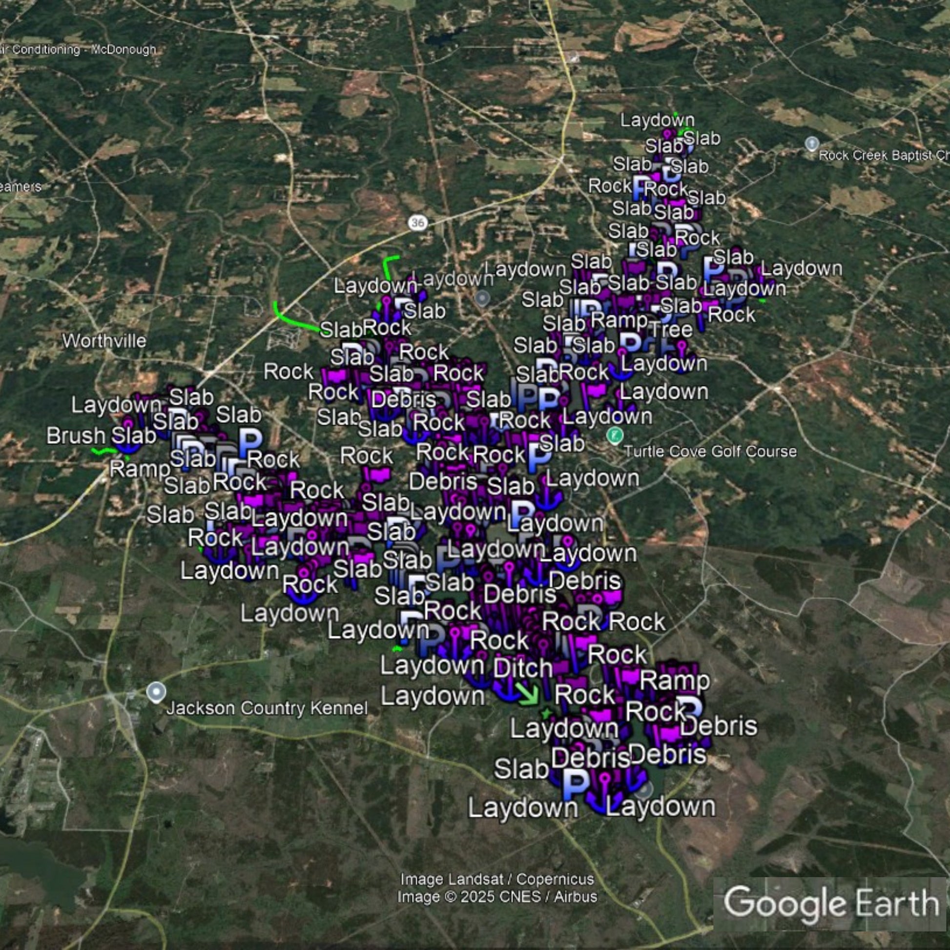This screenshot has height=950, width=950.
Task: Click the Jackson Country Kennel map pin
Action: pyautogui.click(x=156, y=692)
